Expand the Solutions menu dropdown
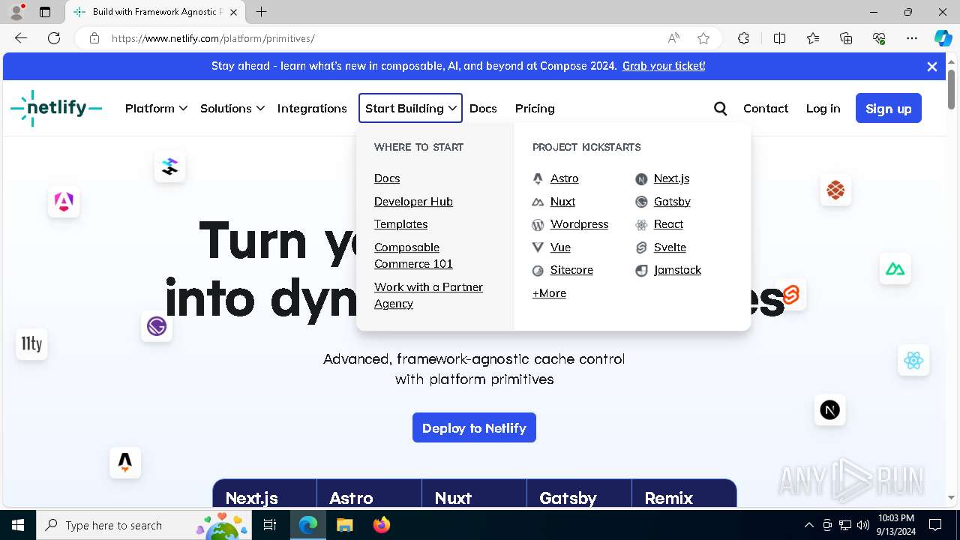 tap(232, 109)
